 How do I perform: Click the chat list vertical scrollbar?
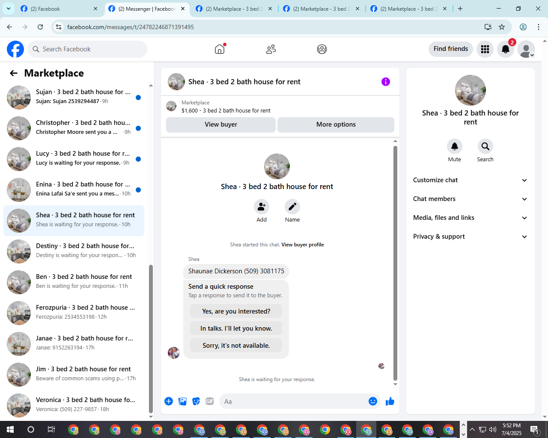click(151, 338)
